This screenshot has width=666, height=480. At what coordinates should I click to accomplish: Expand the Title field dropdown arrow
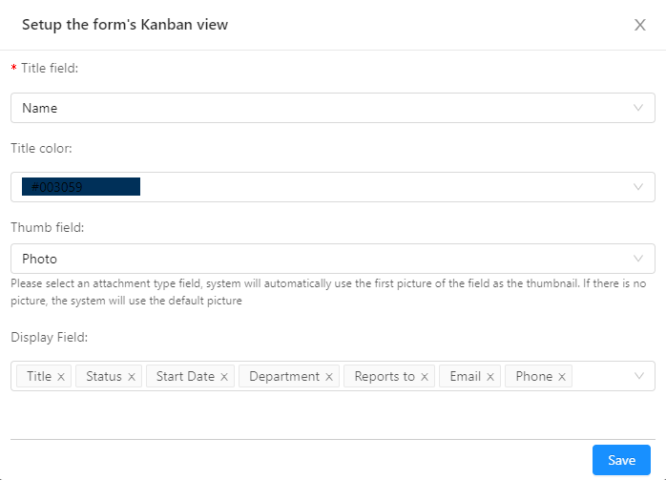(638, 108)
